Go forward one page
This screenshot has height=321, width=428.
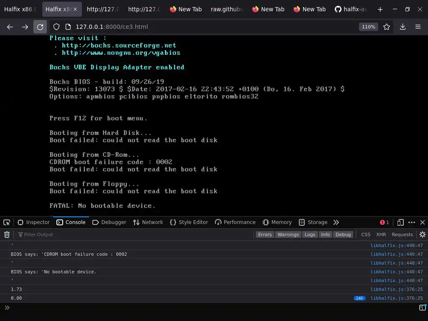tap(25, 27)
